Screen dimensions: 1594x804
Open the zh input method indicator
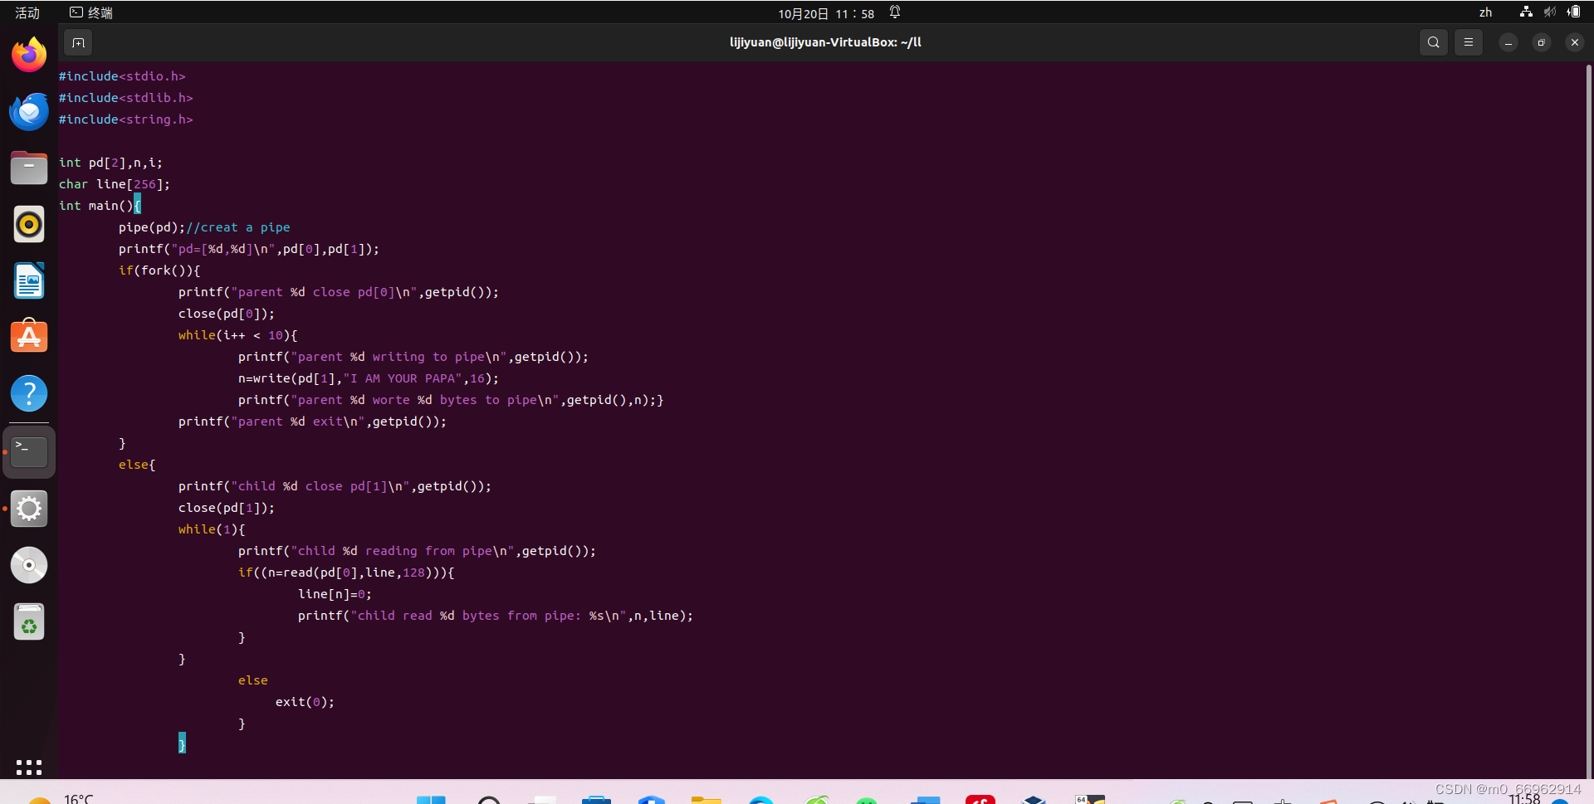click(x=1485, y=12)
